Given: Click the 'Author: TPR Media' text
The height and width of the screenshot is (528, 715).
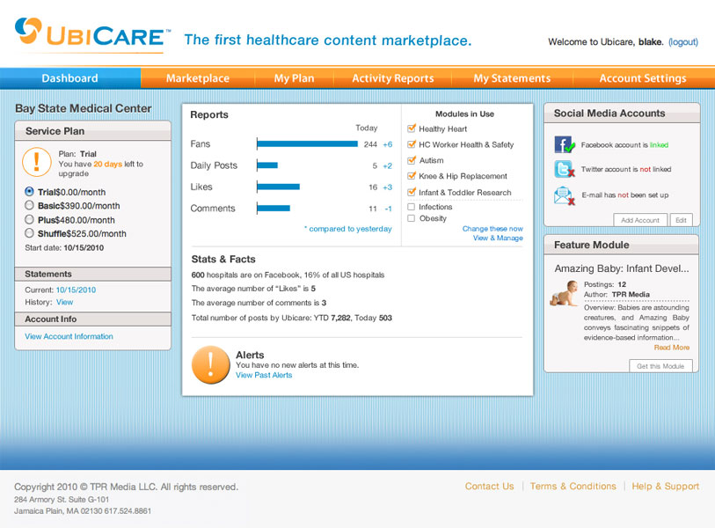Looking at the screenshot, I should coord(617,294).
